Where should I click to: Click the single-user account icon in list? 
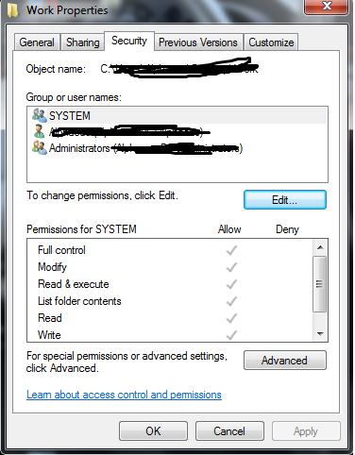[39, 131]
